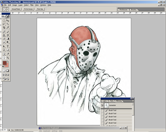Open the View menu
The width and height of the screenshot is (166, 132).
37,5
